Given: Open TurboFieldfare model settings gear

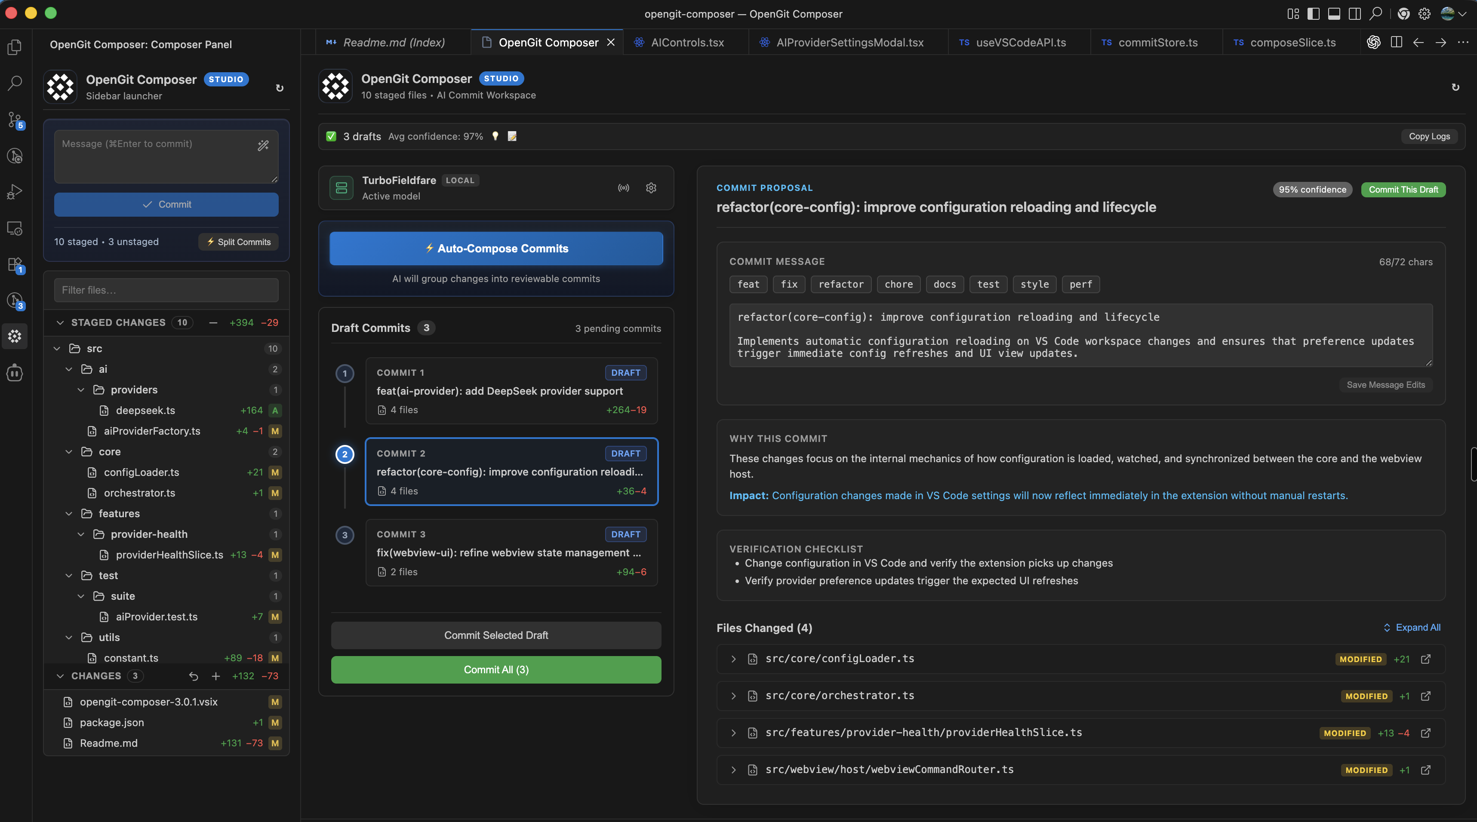Looking at the screenshot, I should pyautogui.click(x=651, y=188).
